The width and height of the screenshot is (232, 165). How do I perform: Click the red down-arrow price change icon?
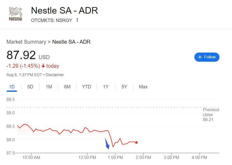[43, 66]
